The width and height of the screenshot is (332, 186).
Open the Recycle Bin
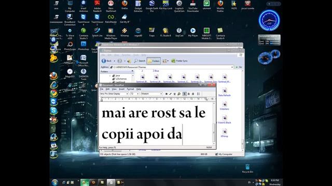coord(247,168)
